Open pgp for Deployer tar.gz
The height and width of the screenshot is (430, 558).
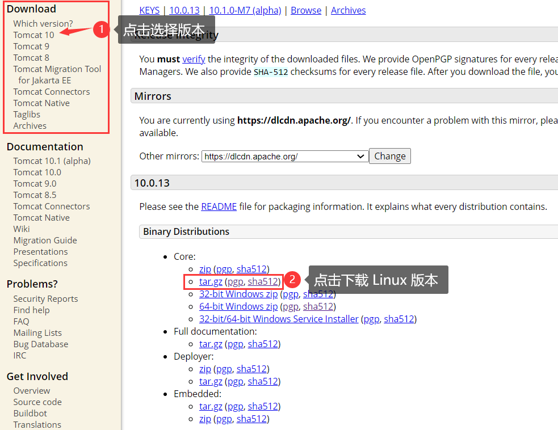[235, 381]
